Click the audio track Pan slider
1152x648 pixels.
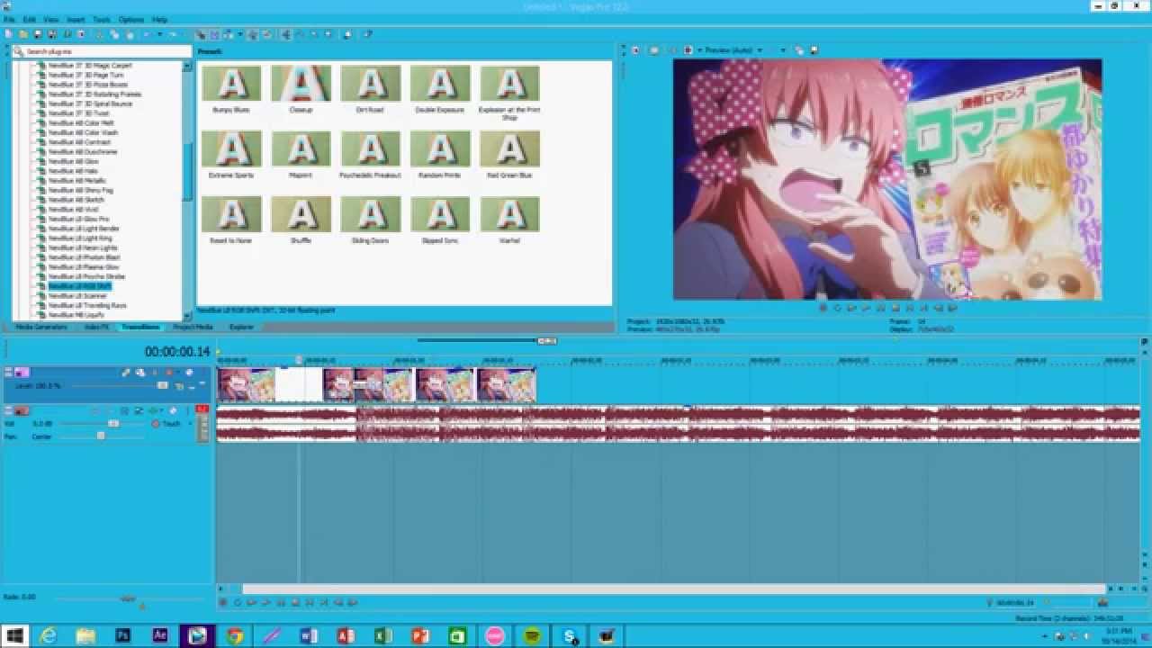coord(101,436)
